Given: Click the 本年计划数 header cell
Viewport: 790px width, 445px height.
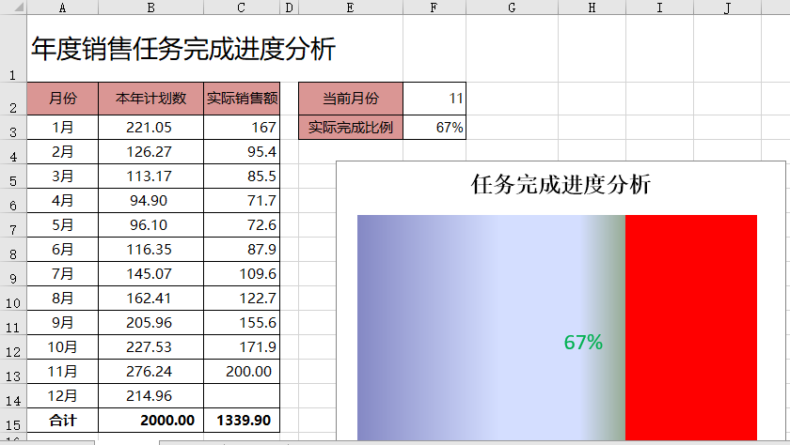Looking at the screenshot, I should 150,99.
